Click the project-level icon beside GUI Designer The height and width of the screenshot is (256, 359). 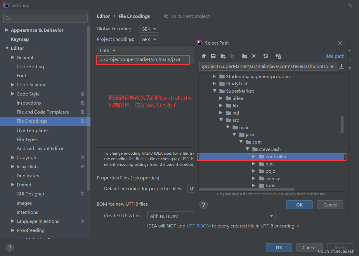click(83, 194)
